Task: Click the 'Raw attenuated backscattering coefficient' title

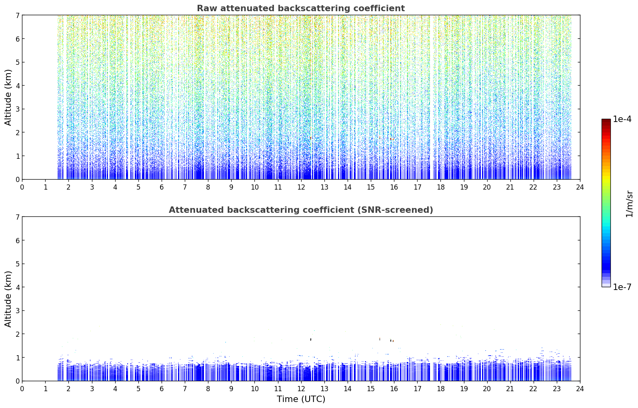Action: tap(301, 8)
